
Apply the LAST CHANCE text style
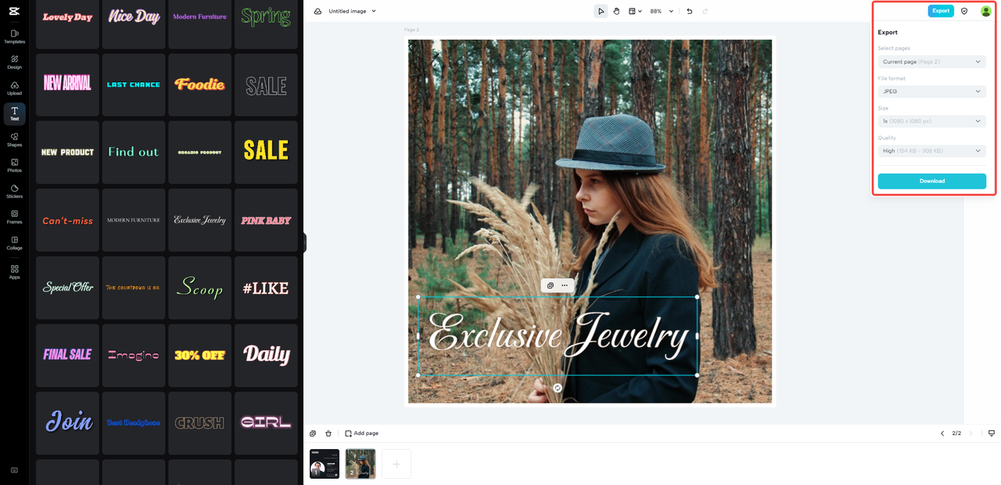tap(134, 84)
